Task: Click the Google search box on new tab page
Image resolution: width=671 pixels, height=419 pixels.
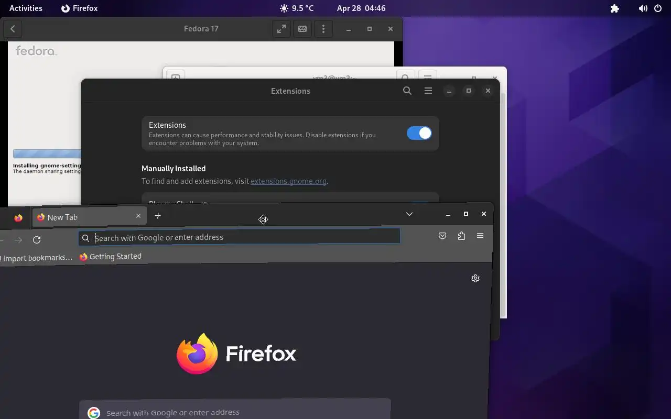Action: tap(235, 409)
